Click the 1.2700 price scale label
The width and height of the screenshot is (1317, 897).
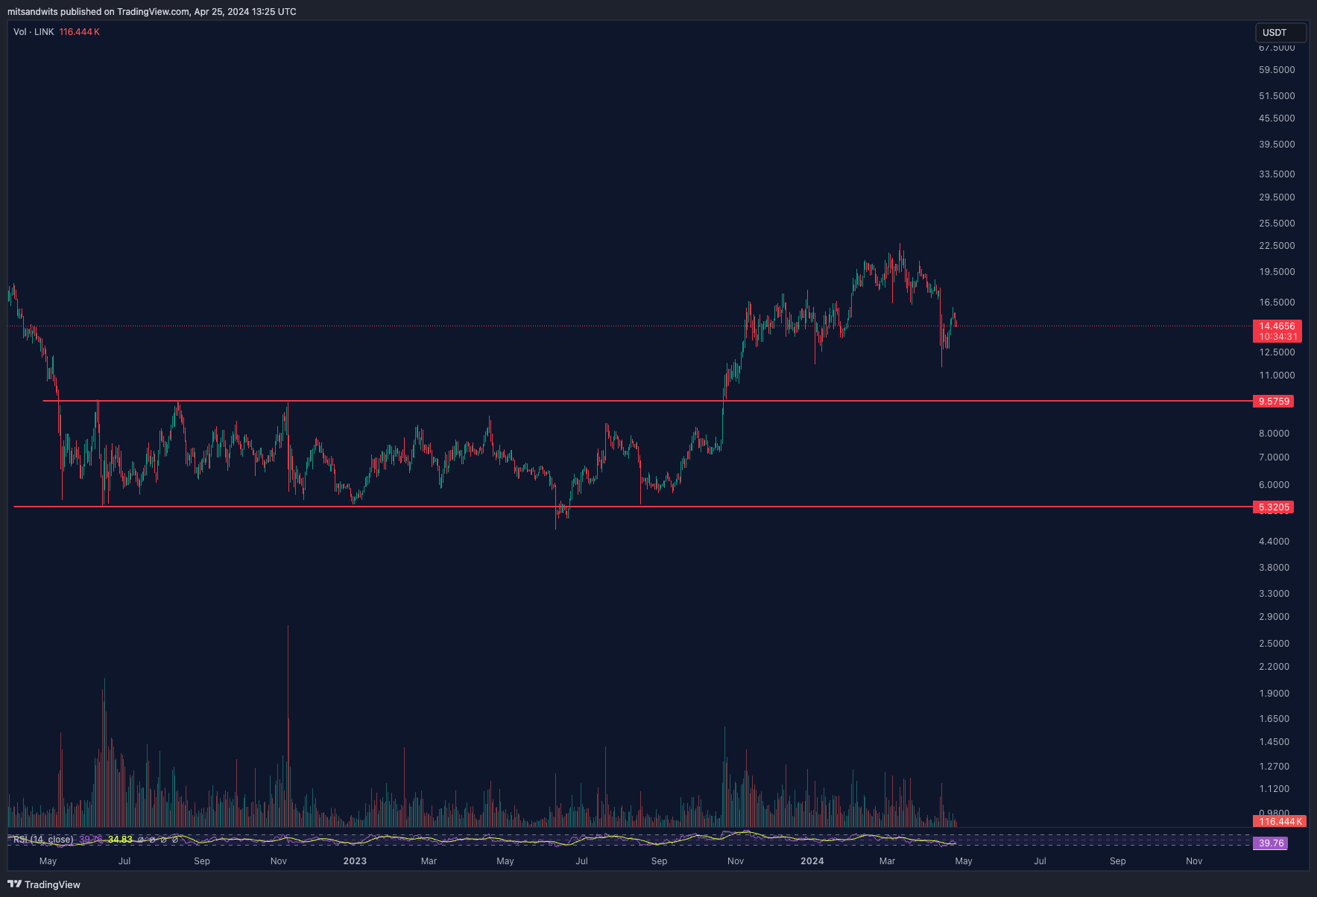click(x=1274, y=767)
